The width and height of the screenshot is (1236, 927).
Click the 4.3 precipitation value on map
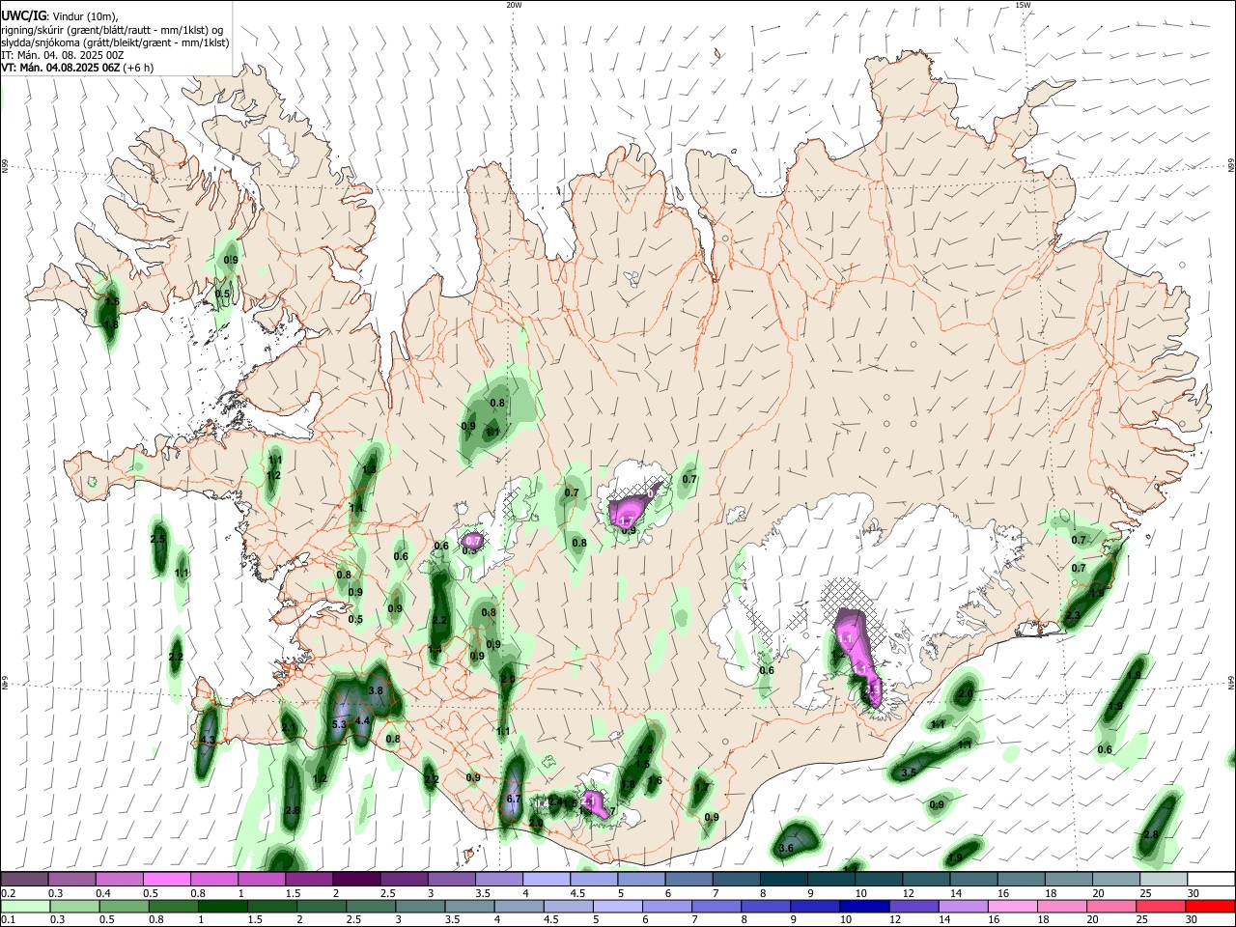click(206, 741)
